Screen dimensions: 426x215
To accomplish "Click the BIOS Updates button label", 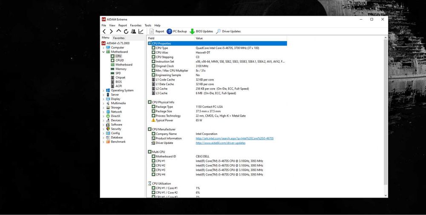I will click(204, 32).
